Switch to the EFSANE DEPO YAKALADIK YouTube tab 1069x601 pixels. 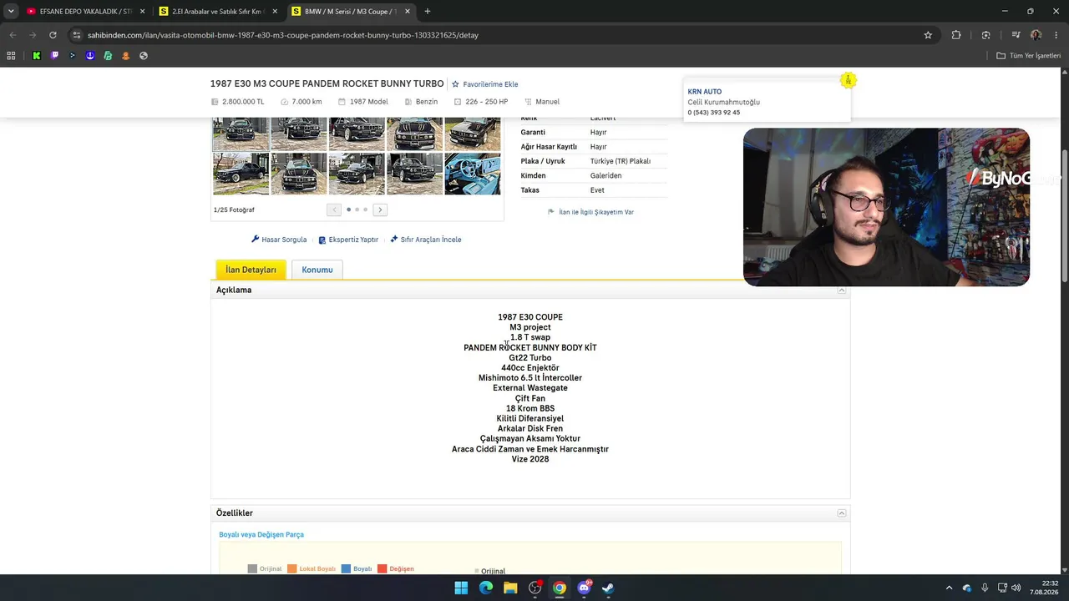tap(86, 12)
